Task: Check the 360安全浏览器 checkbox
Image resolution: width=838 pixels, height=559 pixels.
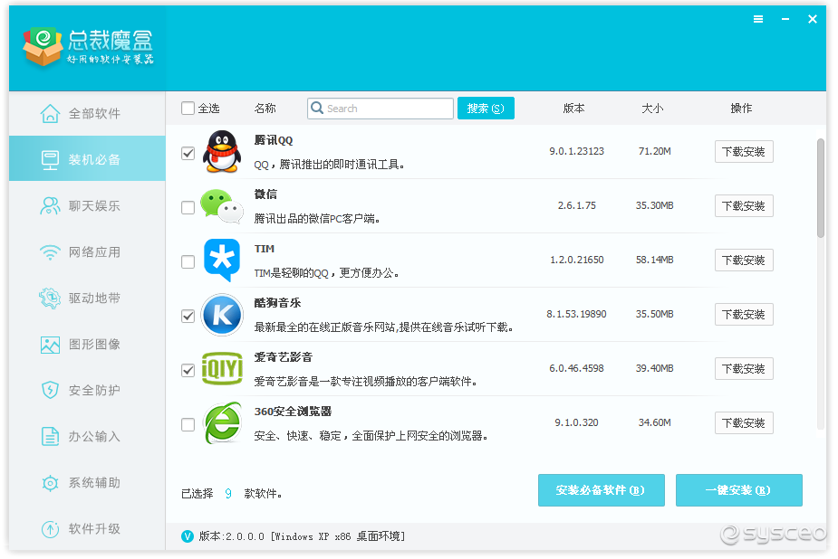Action: pos(188,424)
